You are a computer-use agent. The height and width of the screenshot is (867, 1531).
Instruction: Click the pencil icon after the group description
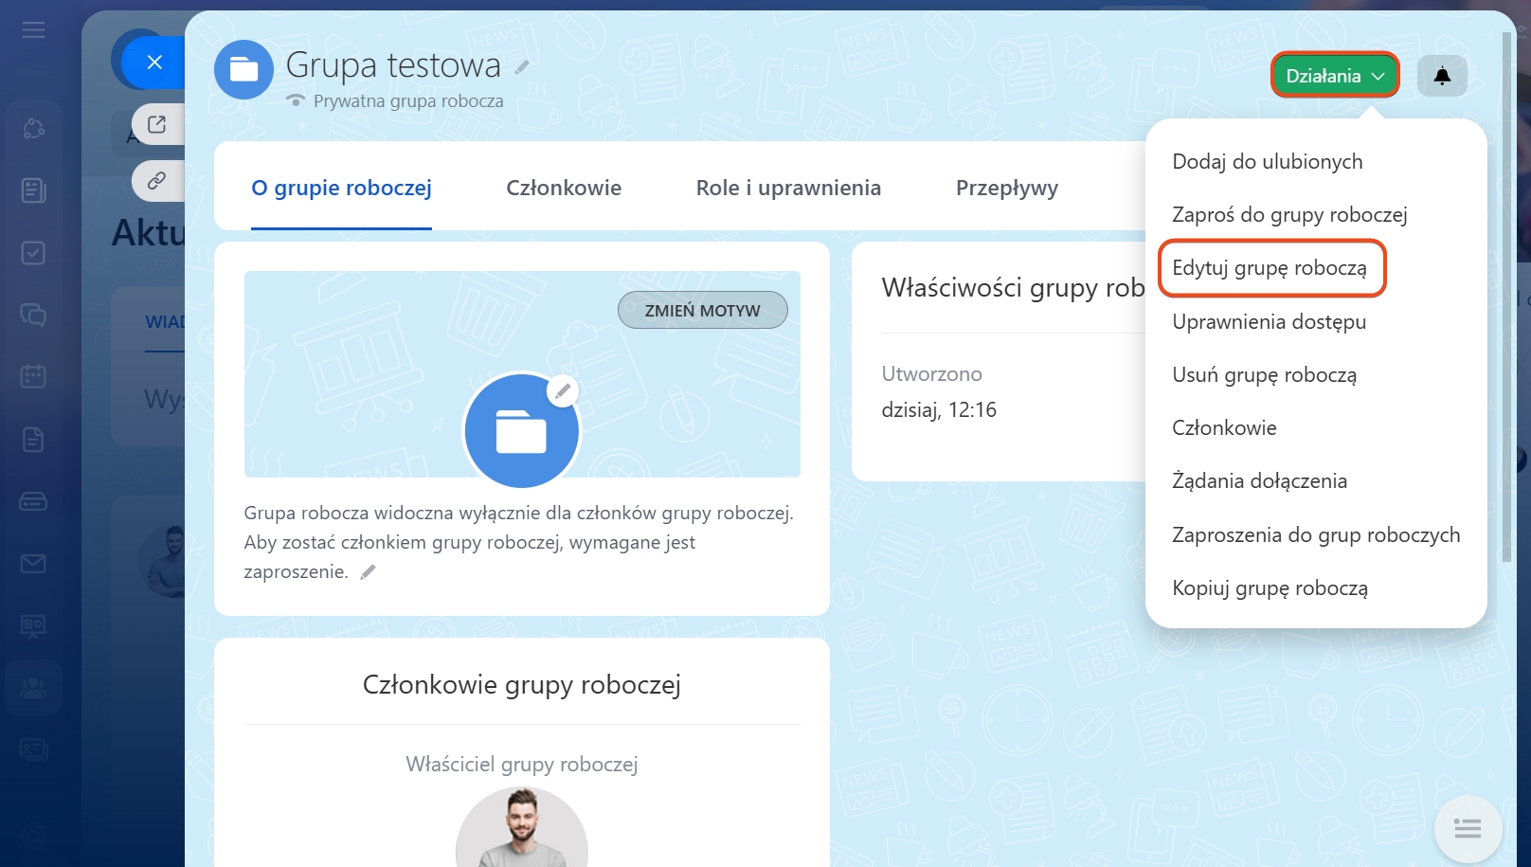click(369, 571)
